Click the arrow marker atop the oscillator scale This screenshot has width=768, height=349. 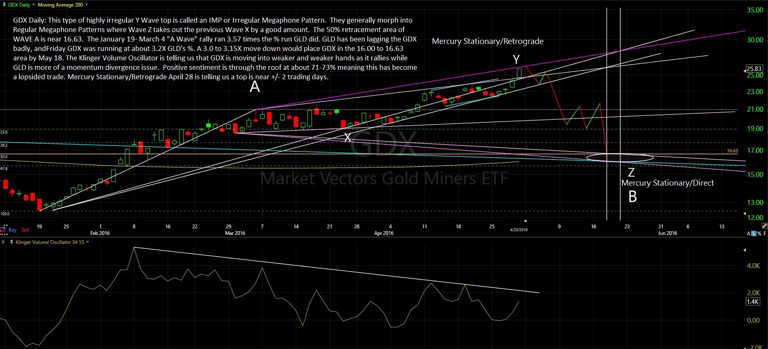point(745,250)
